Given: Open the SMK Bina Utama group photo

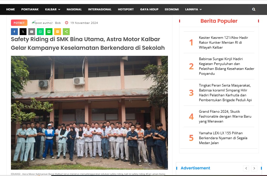Looking at the screenshot, I should [x=89, y=112].
